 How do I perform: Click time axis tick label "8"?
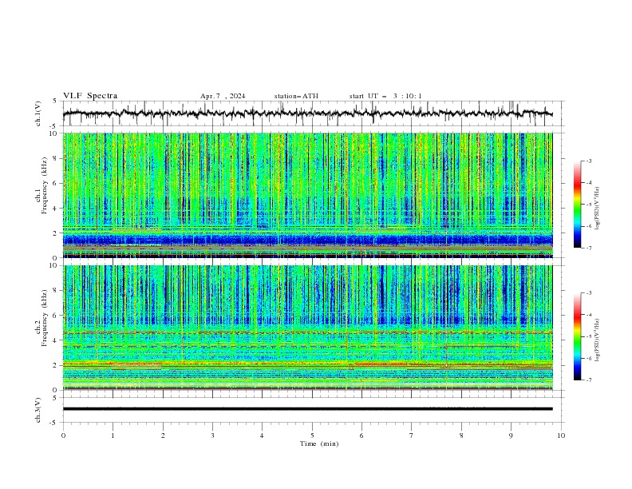461,435
